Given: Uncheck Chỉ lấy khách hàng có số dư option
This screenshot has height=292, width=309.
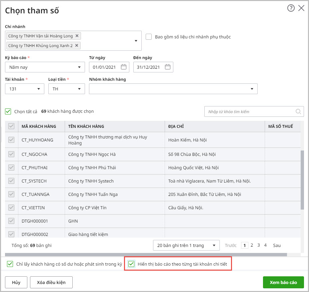Looking at the screenshot, I should [10, 264].
